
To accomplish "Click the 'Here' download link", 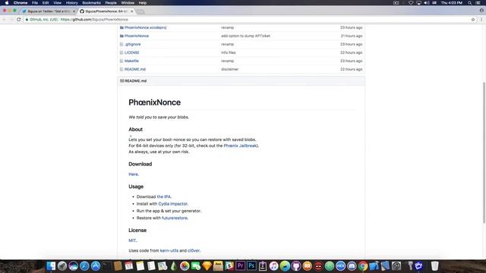I will [134, 174].
